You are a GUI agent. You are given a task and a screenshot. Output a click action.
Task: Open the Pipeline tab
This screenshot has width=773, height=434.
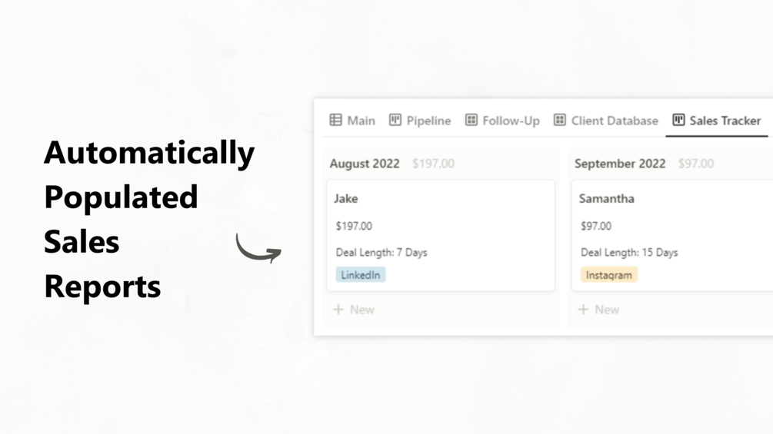428,121
